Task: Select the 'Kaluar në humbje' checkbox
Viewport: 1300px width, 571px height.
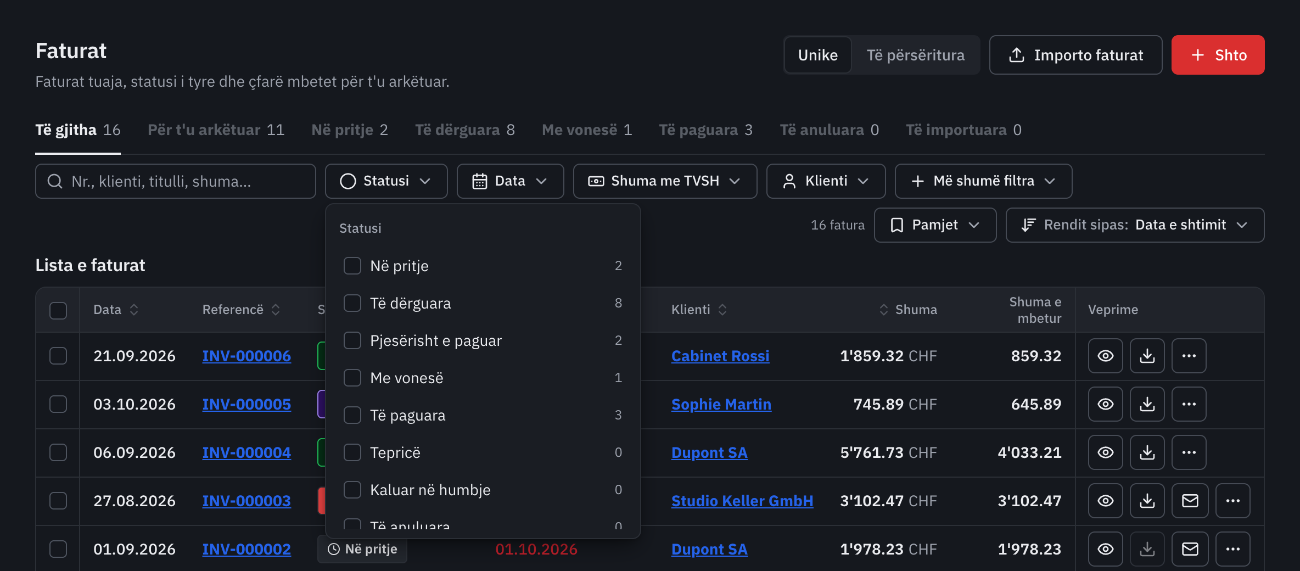Action: click(352, 490)
